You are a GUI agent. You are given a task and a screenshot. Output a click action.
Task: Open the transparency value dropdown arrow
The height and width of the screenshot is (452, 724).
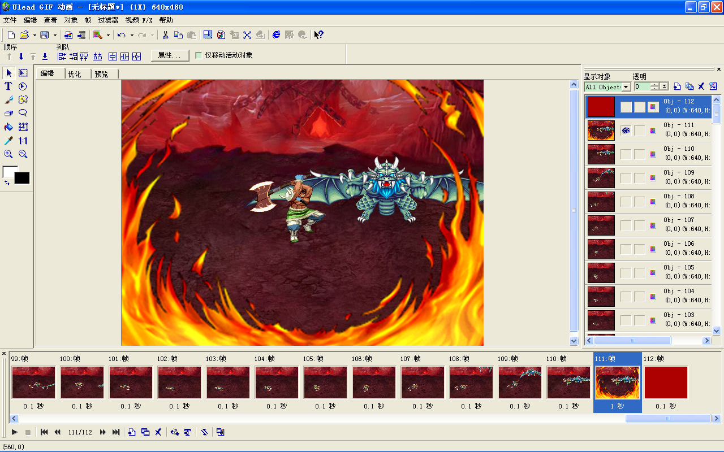click(664, 86)
